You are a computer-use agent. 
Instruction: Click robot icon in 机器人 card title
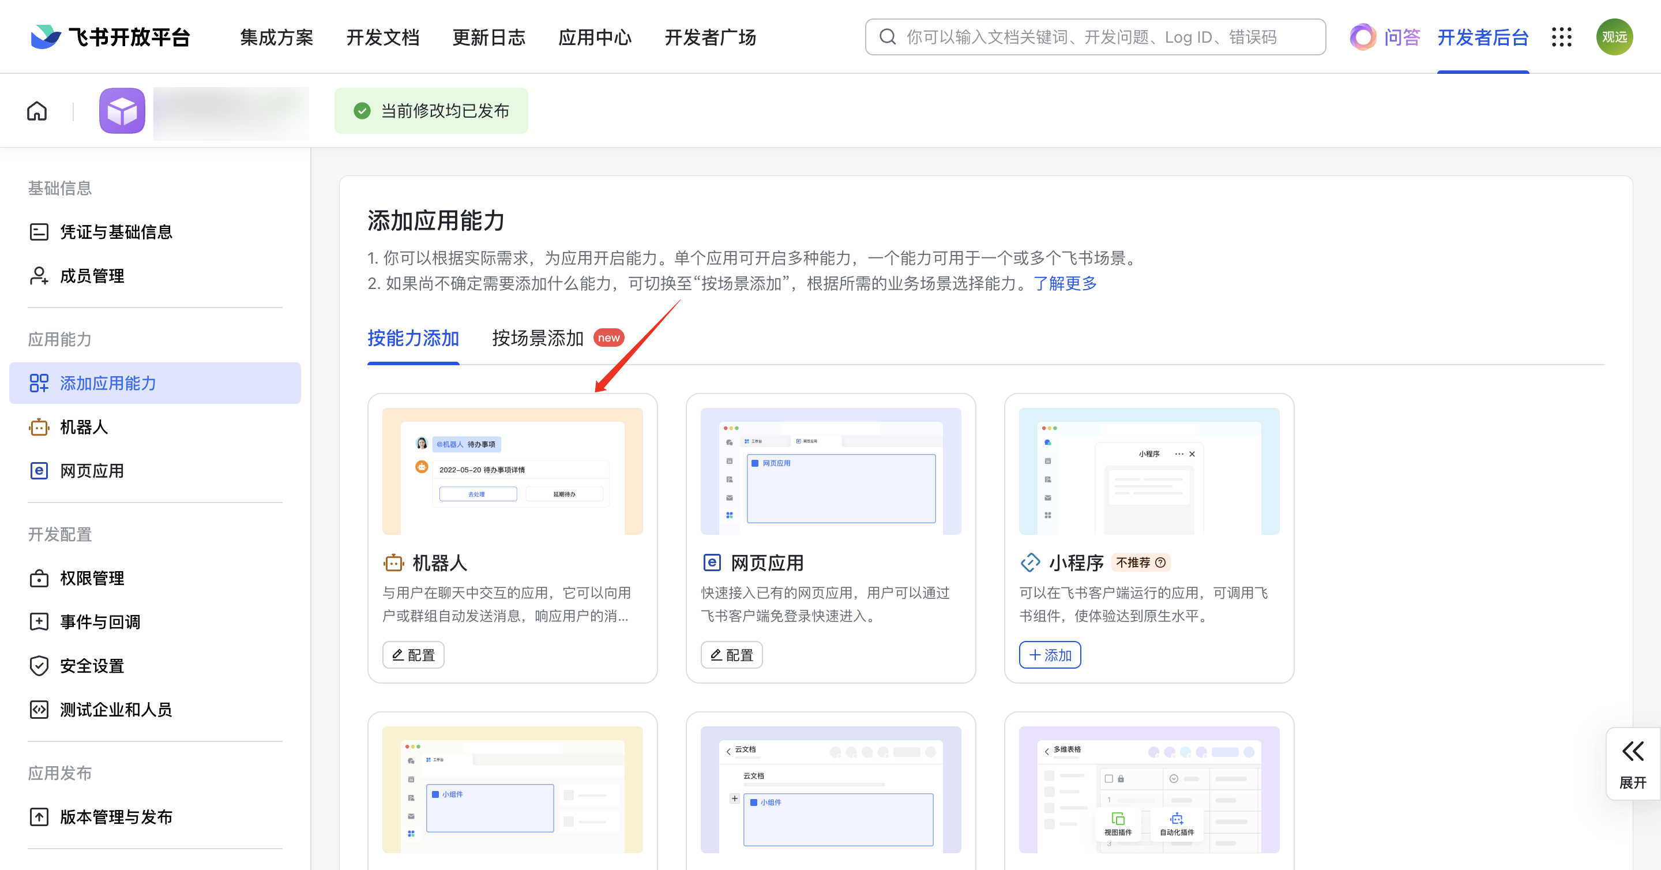click(x=393, y=562)
